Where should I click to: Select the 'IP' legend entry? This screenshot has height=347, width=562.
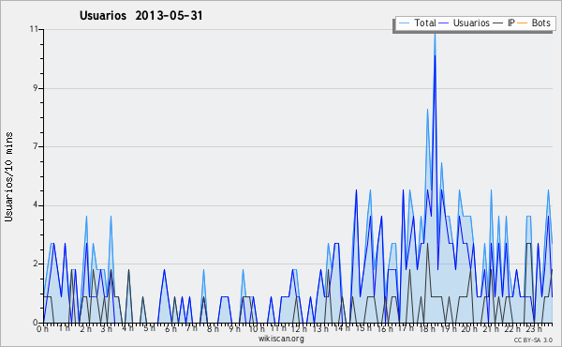504,23
